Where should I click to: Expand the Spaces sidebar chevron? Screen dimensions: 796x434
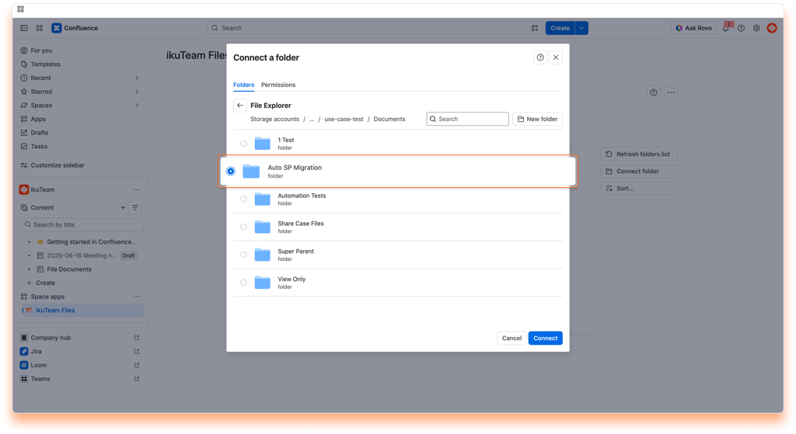137,106
